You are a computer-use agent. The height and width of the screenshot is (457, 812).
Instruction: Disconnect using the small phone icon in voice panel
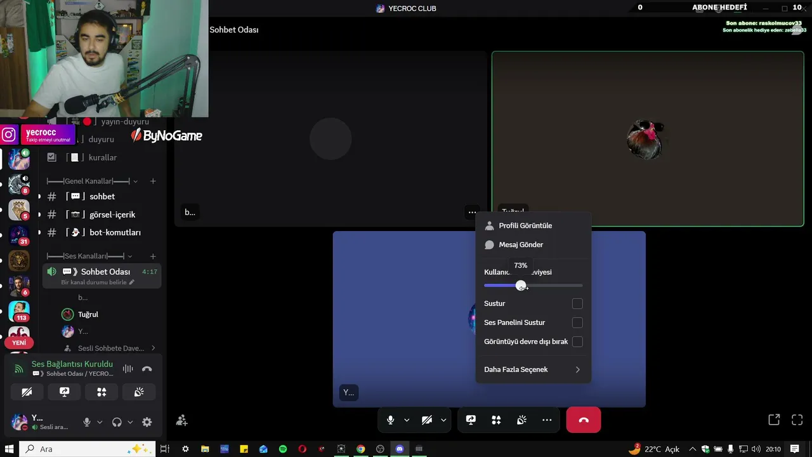[147, 369]
